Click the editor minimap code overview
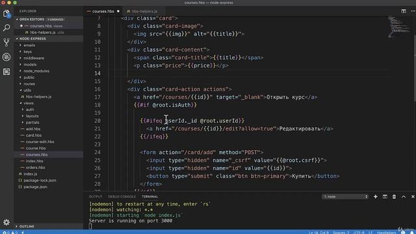416x234 pixels. 400,27
